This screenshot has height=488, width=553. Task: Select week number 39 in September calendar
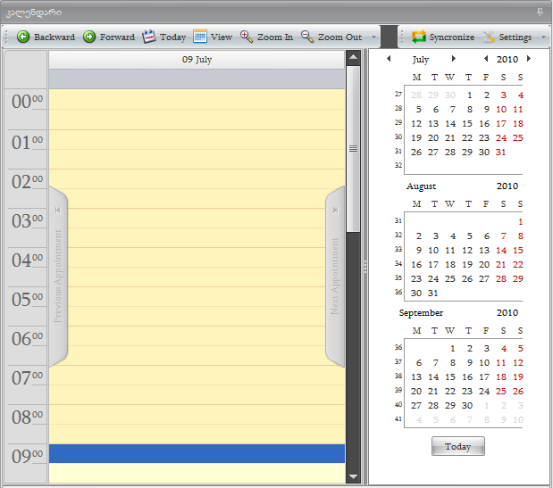(x=398, y=390)
